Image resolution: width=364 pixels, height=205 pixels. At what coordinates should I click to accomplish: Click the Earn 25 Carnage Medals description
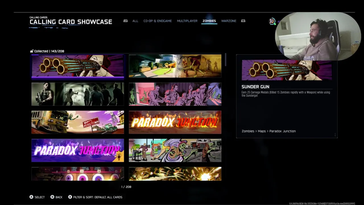(x=286, y=94)
